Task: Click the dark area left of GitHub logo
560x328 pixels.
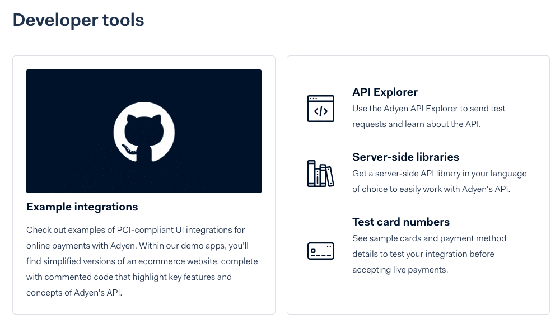Action: 67,132
